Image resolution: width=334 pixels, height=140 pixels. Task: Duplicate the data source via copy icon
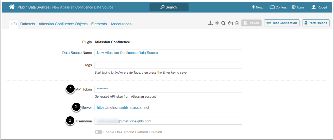coord(230,23)
